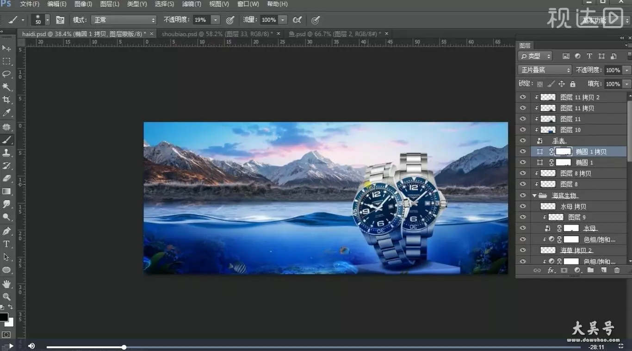The width and height of the screenshot is (632, 351).
Task: Add a layer style with fx icon
Action: coord(551,270)
